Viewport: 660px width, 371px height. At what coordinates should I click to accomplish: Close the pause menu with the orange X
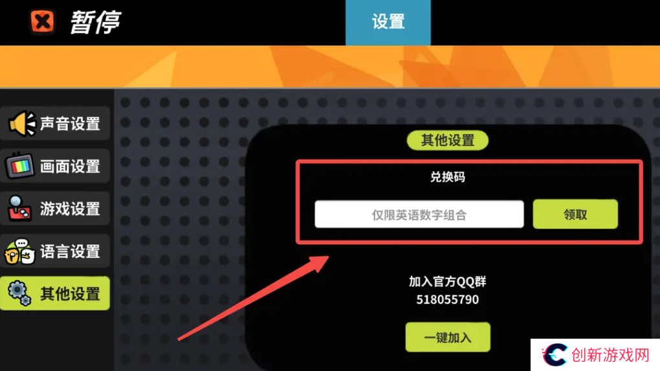(42, 21)
